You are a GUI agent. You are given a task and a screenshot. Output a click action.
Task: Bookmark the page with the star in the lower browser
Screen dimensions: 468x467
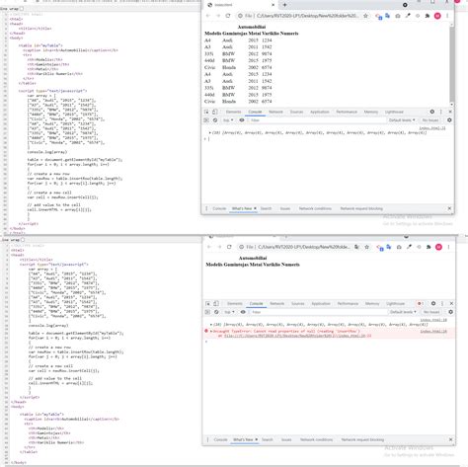click(366, 247)
